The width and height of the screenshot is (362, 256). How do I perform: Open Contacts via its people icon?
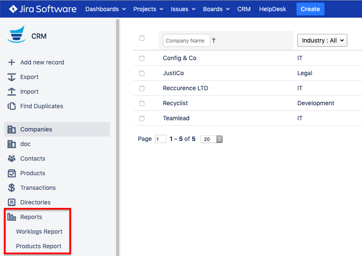[x=12, y=158]
